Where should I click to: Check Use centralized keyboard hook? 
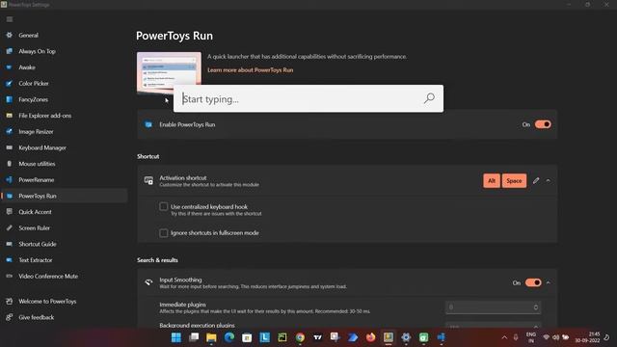pos(164,206)
